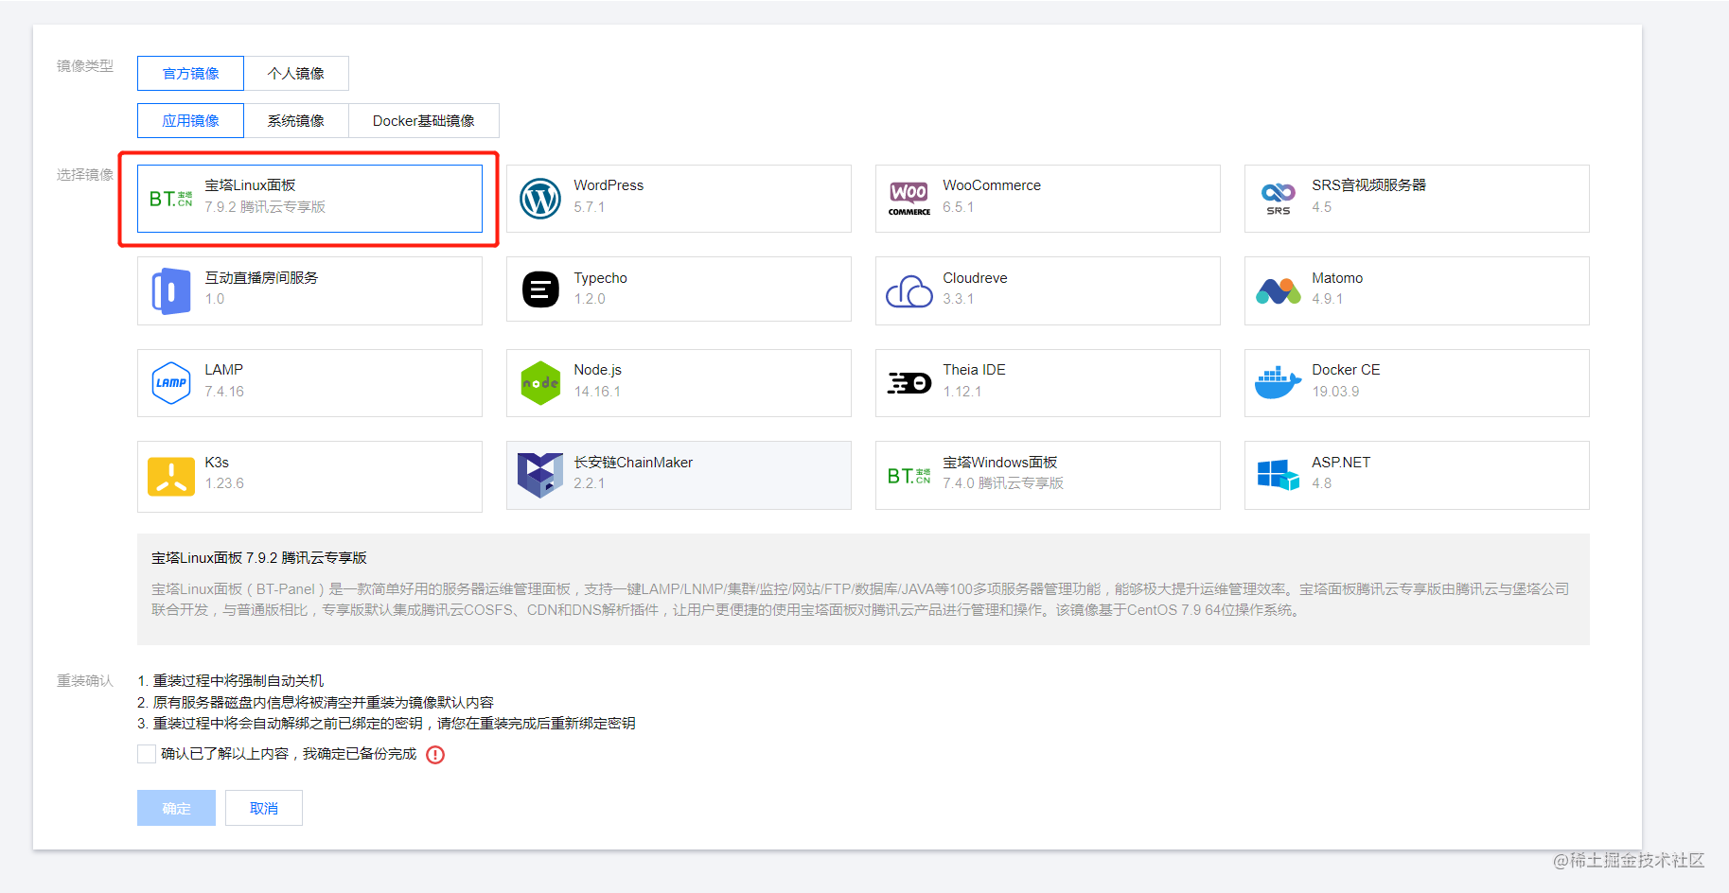Screen dimensions: 1729x893
Task: Choose the WordPress 5.7.1 image title
Action: point(609,185)
